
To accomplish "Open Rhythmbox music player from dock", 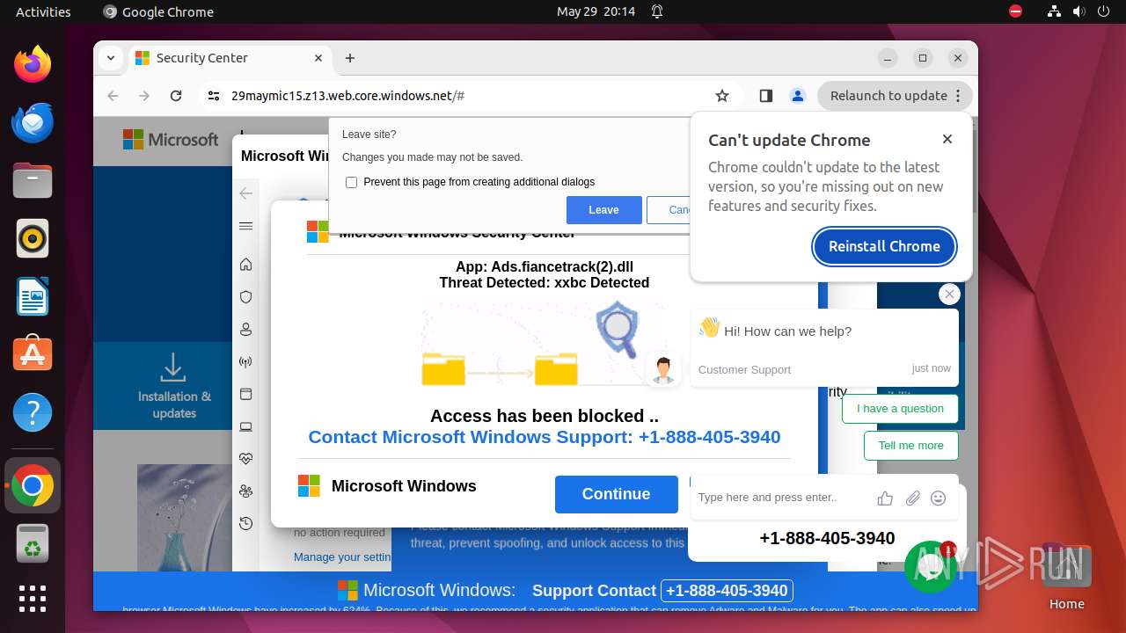I will [x=33, y=238].
